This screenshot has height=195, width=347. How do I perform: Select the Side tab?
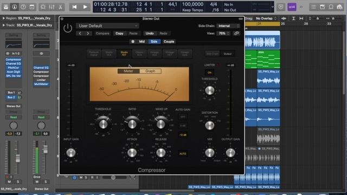click(154, 42)
